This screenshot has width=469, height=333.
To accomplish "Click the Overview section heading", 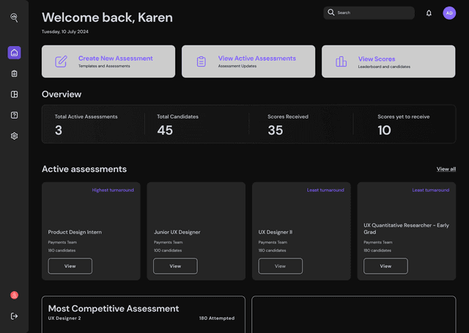I will tap(62, 94).
